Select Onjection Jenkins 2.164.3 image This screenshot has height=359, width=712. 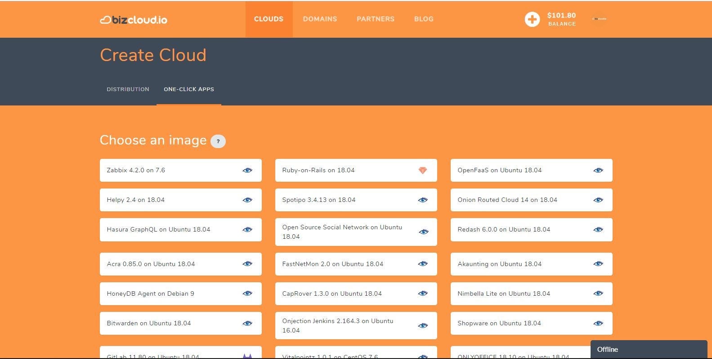356,326
